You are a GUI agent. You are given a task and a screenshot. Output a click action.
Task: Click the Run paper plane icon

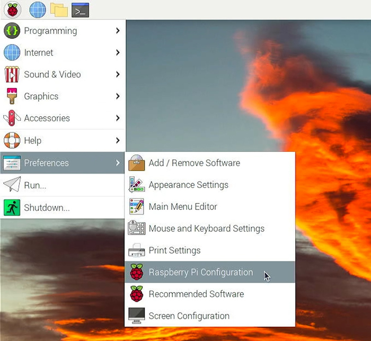click(12, 185)
